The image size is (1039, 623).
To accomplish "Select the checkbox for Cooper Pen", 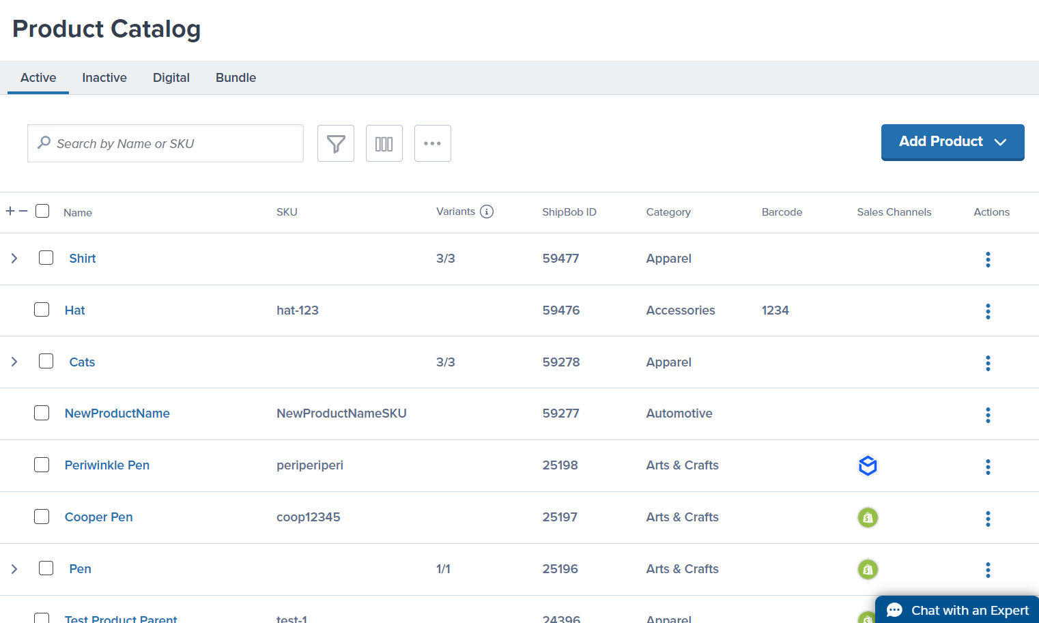I will 42,517.
